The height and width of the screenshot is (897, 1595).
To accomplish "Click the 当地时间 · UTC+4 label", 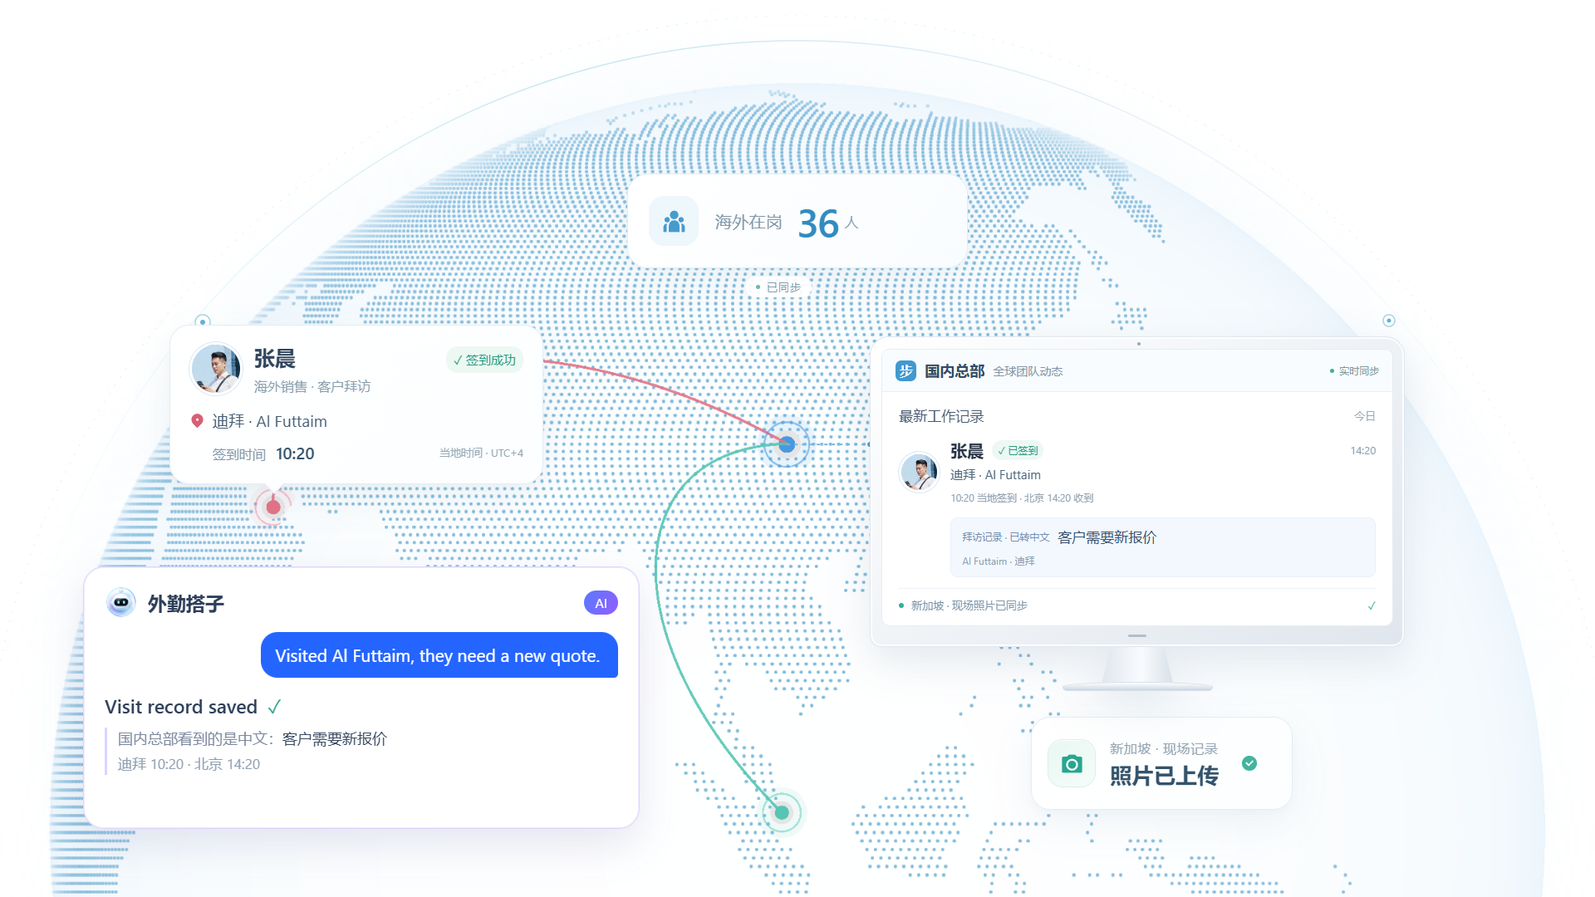I will pos(481,453).
